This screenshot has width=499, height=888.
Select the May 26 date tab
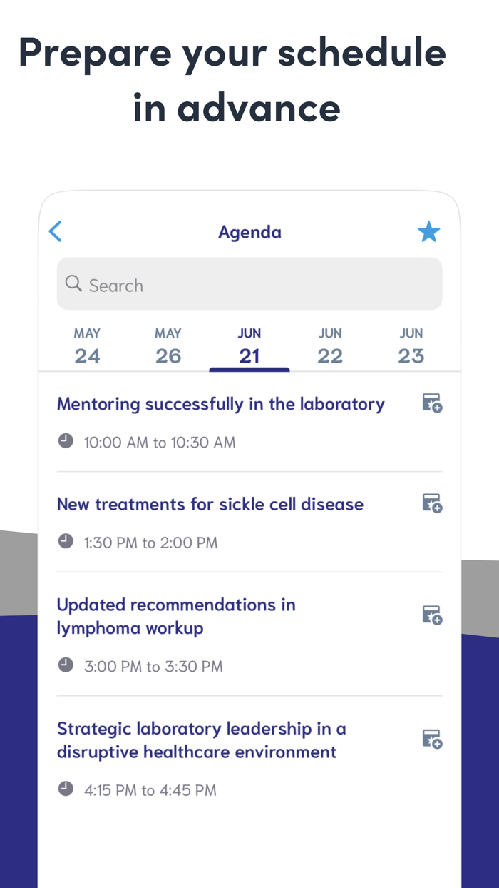[x=168, y=346]
